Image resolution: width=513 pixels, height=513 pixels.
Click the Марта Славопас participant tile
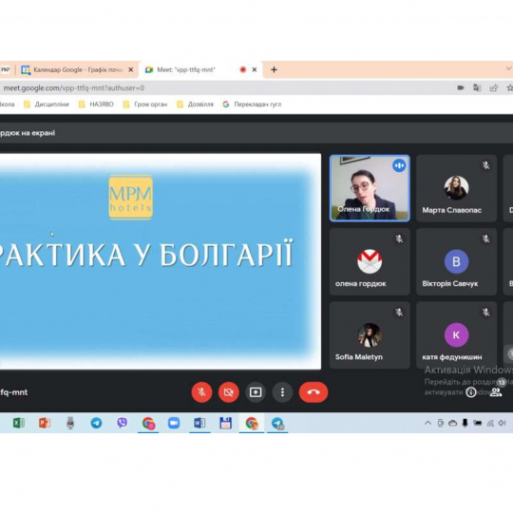tap(456, 188)
